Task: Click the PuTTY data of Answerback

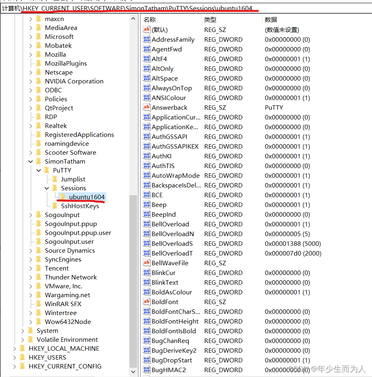Action: (x=274, y=107)
